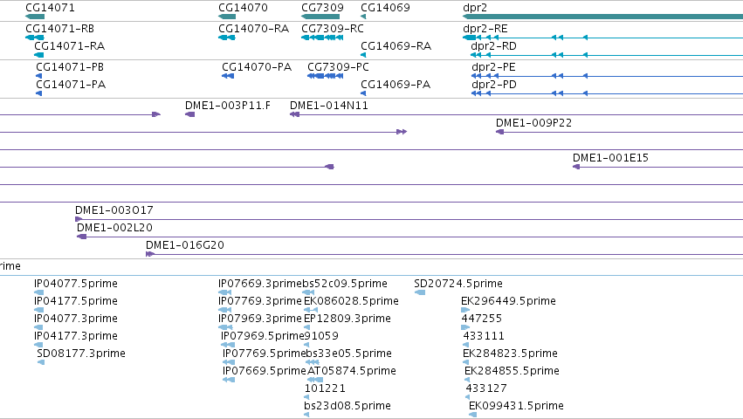Click the IP04077.5prime EST arrow glyph

pos(39,292)
